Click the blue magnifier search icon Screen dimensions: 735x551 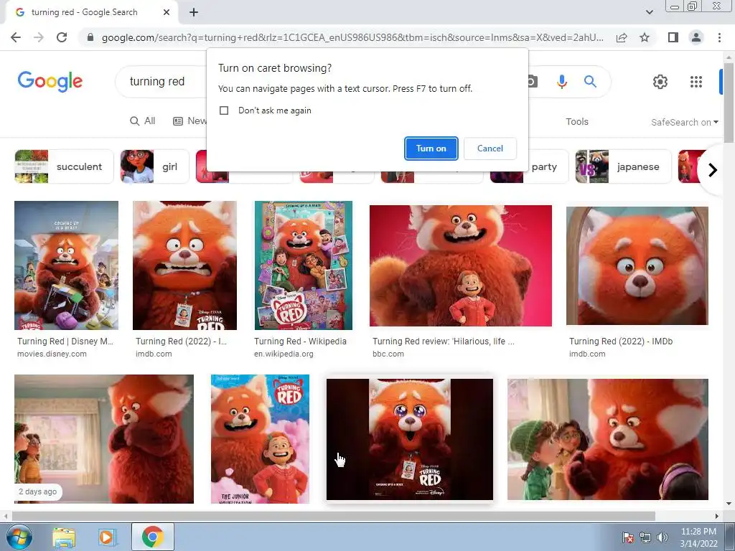click(x=590, y=82)
